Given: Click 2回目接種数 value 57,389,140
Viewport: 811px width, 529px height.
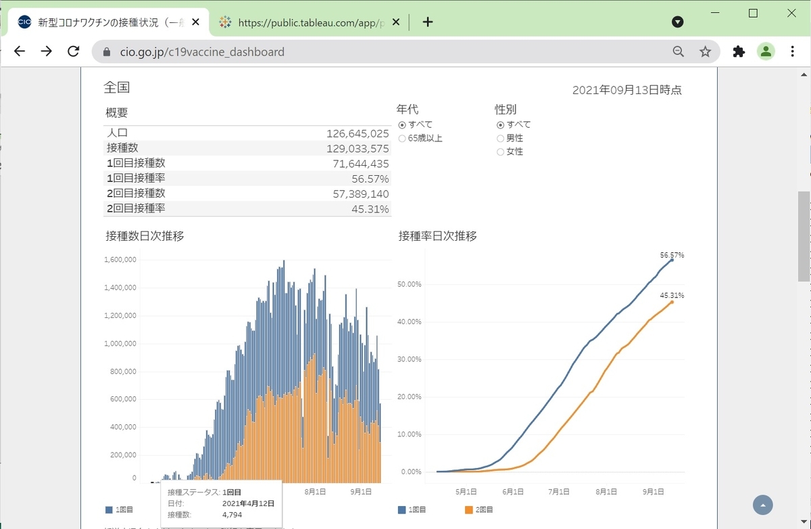Looking at the screenshot, I should point(361,194).
